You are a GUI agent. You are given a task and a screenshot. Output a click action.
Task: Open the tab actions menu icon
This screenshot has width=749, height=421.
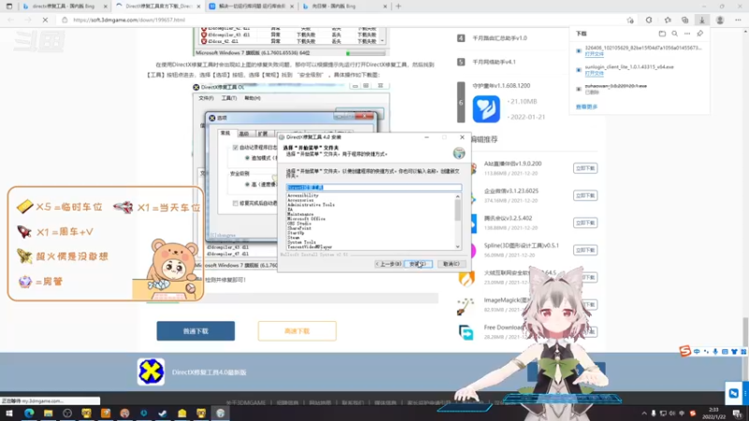tap(9, 7)
